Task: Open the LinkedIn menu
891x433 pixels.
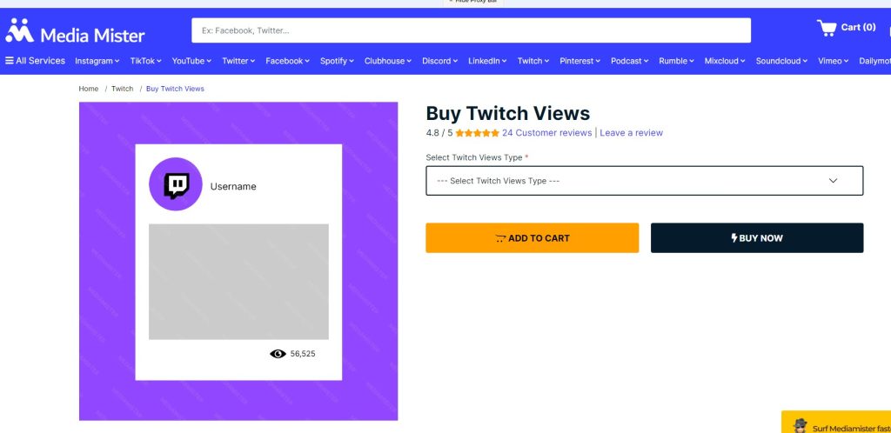Action: (x=487, y=61)
